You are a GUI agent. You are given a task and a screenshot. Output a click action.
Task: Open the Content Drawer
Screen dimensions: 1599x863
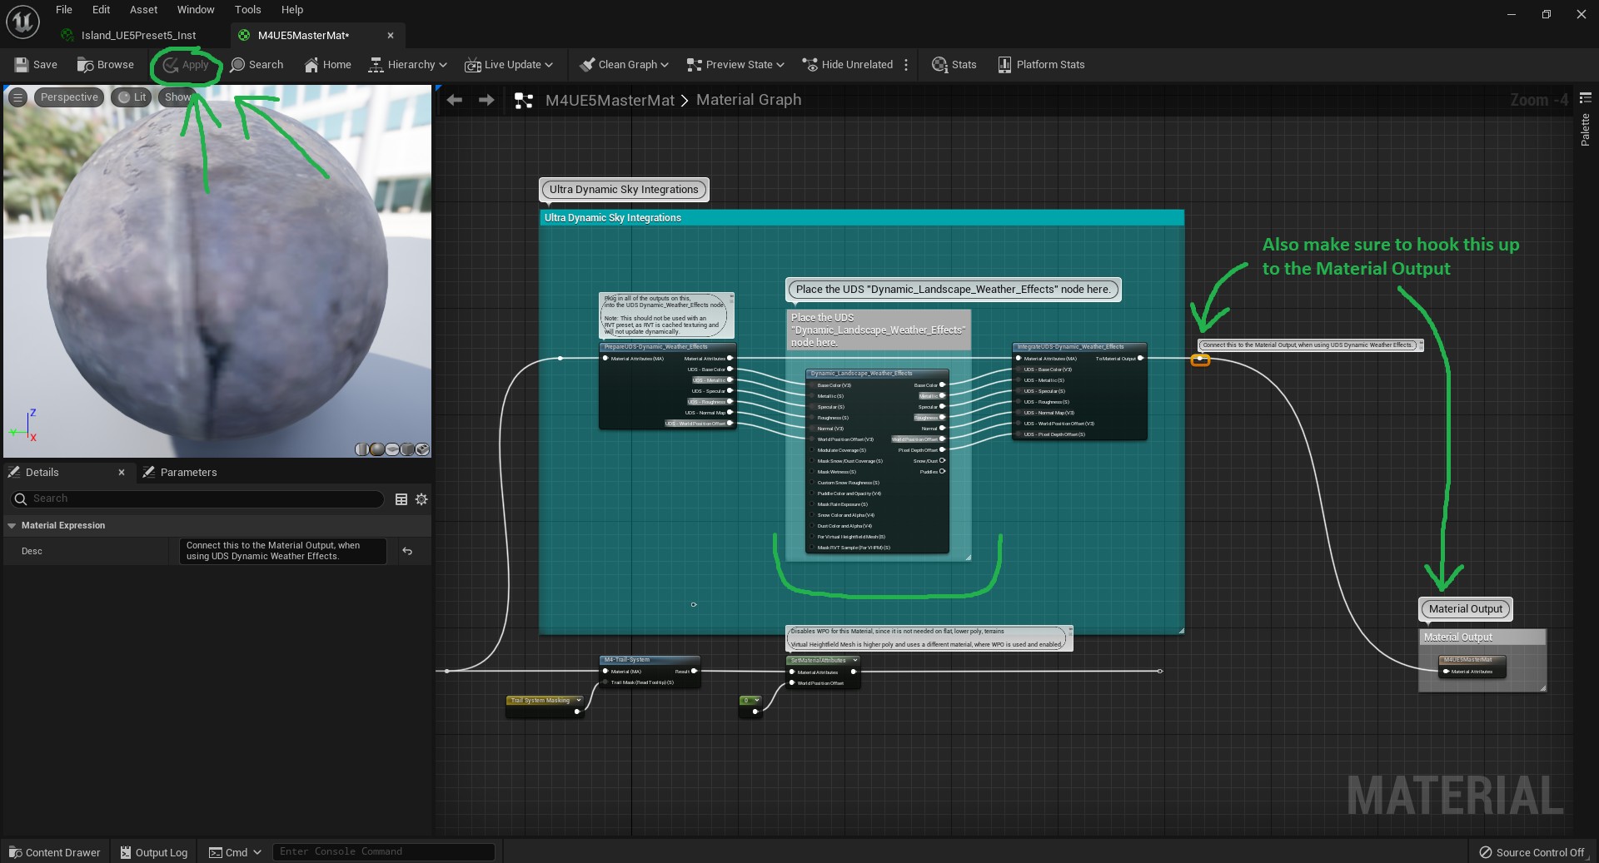coord(55,852)
